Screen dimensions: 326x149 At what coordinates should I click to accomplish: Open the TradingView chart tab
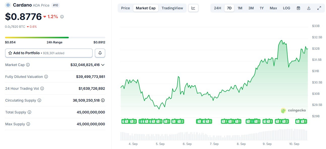point(172,8)
